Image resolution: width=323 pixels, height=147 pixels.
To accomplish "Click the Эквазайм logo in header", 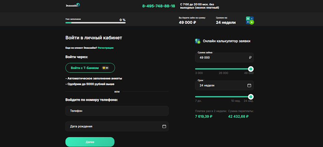I will pyautogui.click(x=72, y=5).
